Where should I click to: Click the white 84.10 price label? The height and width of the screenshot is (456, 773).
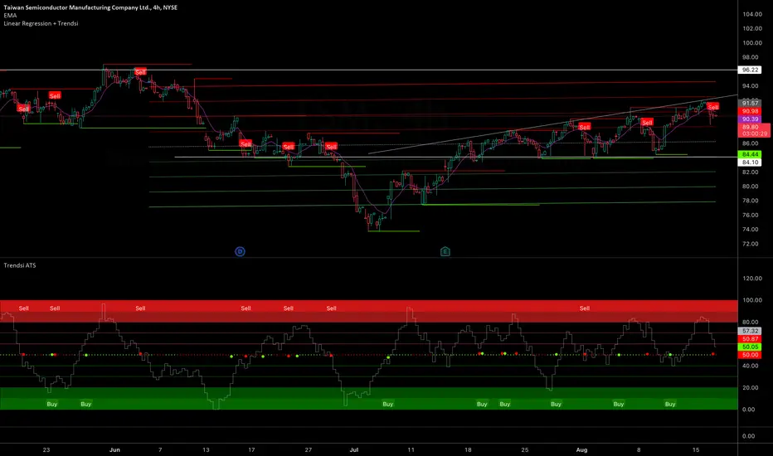point(750,163)
